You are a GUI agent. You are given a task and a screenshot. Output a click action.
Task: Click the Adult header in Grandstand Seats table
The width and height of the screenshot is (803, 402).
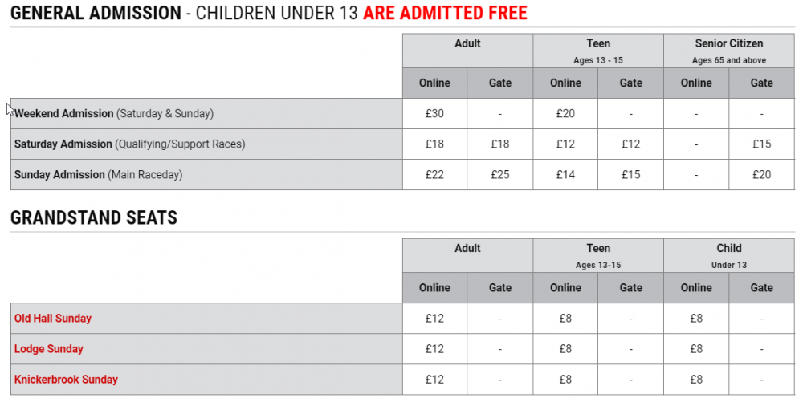[467, 249]
